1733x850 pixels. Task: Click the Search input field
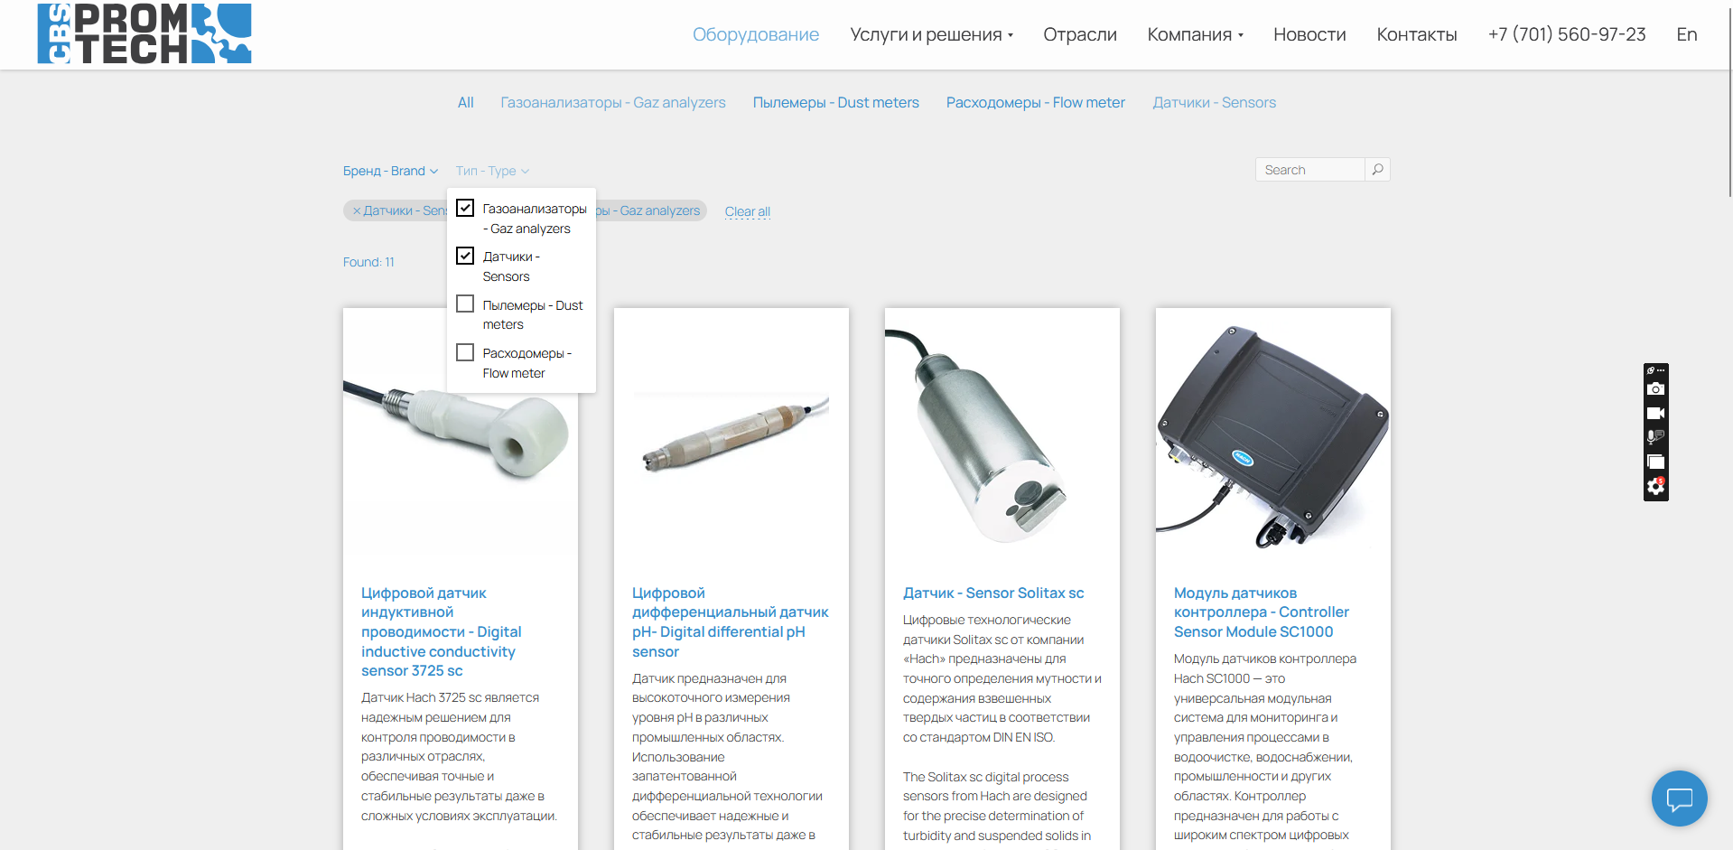point(1310,169)
